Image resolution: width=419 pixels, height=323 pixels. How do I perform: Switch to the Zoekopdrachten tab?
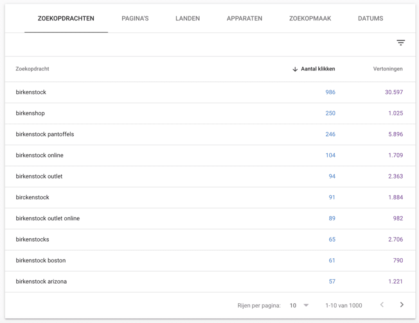pos(66,18)
